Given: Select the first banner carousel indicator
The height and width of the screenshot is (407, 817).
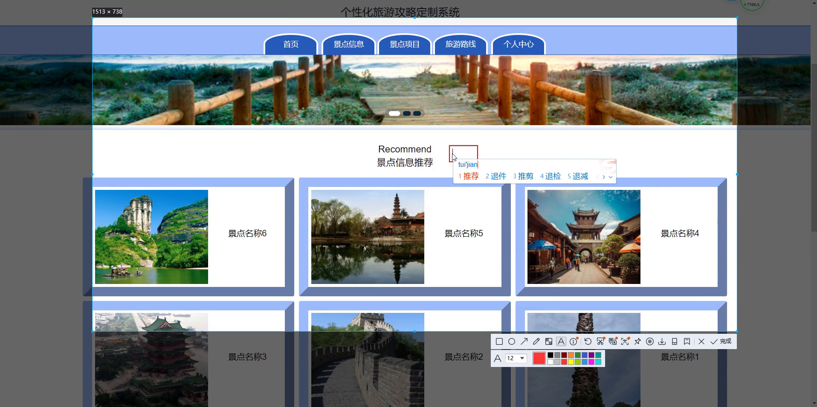Looking at the screenshot, I should (394, 113).
